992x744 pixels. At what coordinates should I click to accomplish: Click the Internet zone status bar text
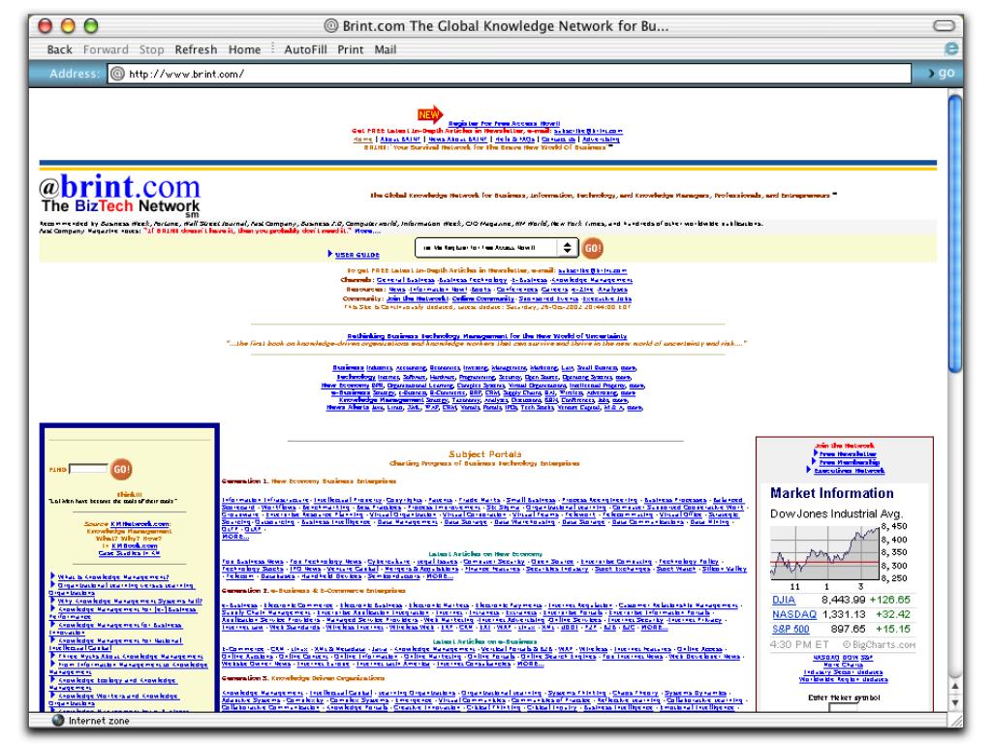pyautogui.click(x=99, y=721)
